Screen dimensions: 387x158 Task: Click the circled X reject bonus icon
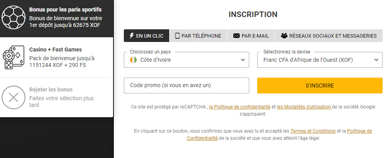point(13,97)
